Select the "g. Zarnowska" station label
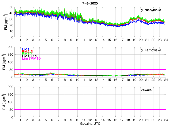This screenshot has width=169, height=126. [x=151, y=50]
